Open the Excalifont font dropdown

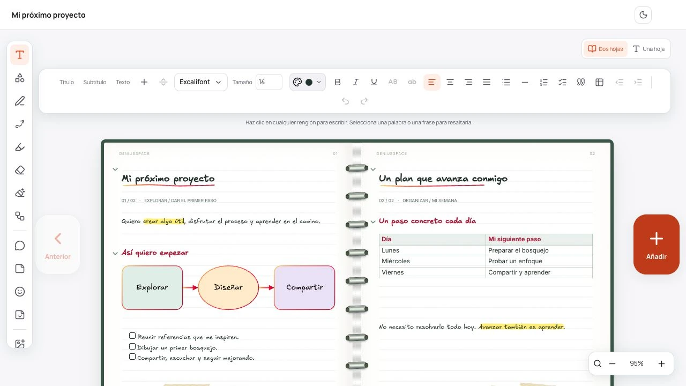point(200,82)
